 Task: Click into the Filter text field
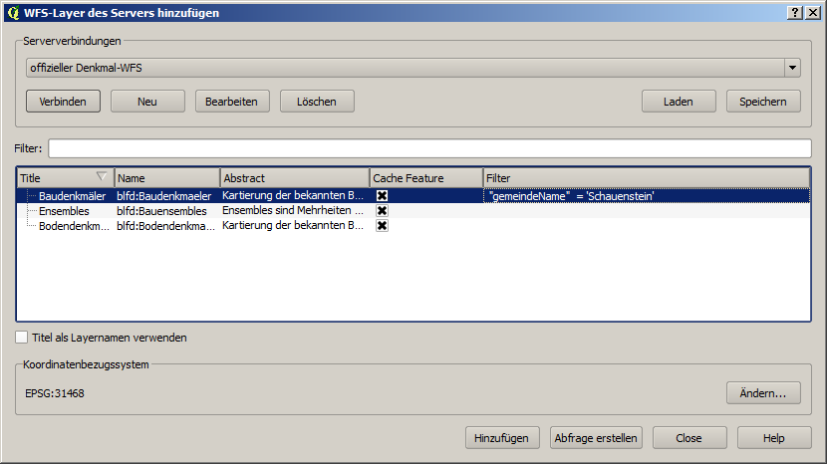click(x=428, y=148)
